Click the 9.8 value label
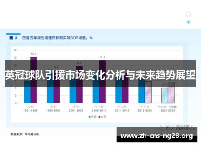 pos(79,63)
